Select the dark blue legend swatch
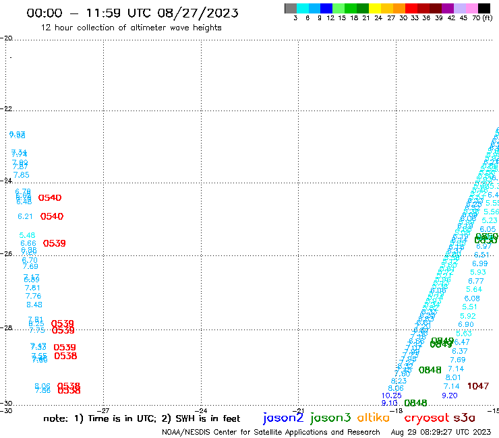 pyautogui.click(x=326, y=8)
